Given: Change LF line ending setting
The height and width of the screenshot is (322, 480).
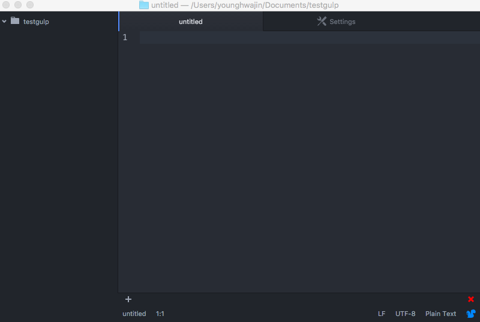Looking at the screenshot, I should (382, 314).
